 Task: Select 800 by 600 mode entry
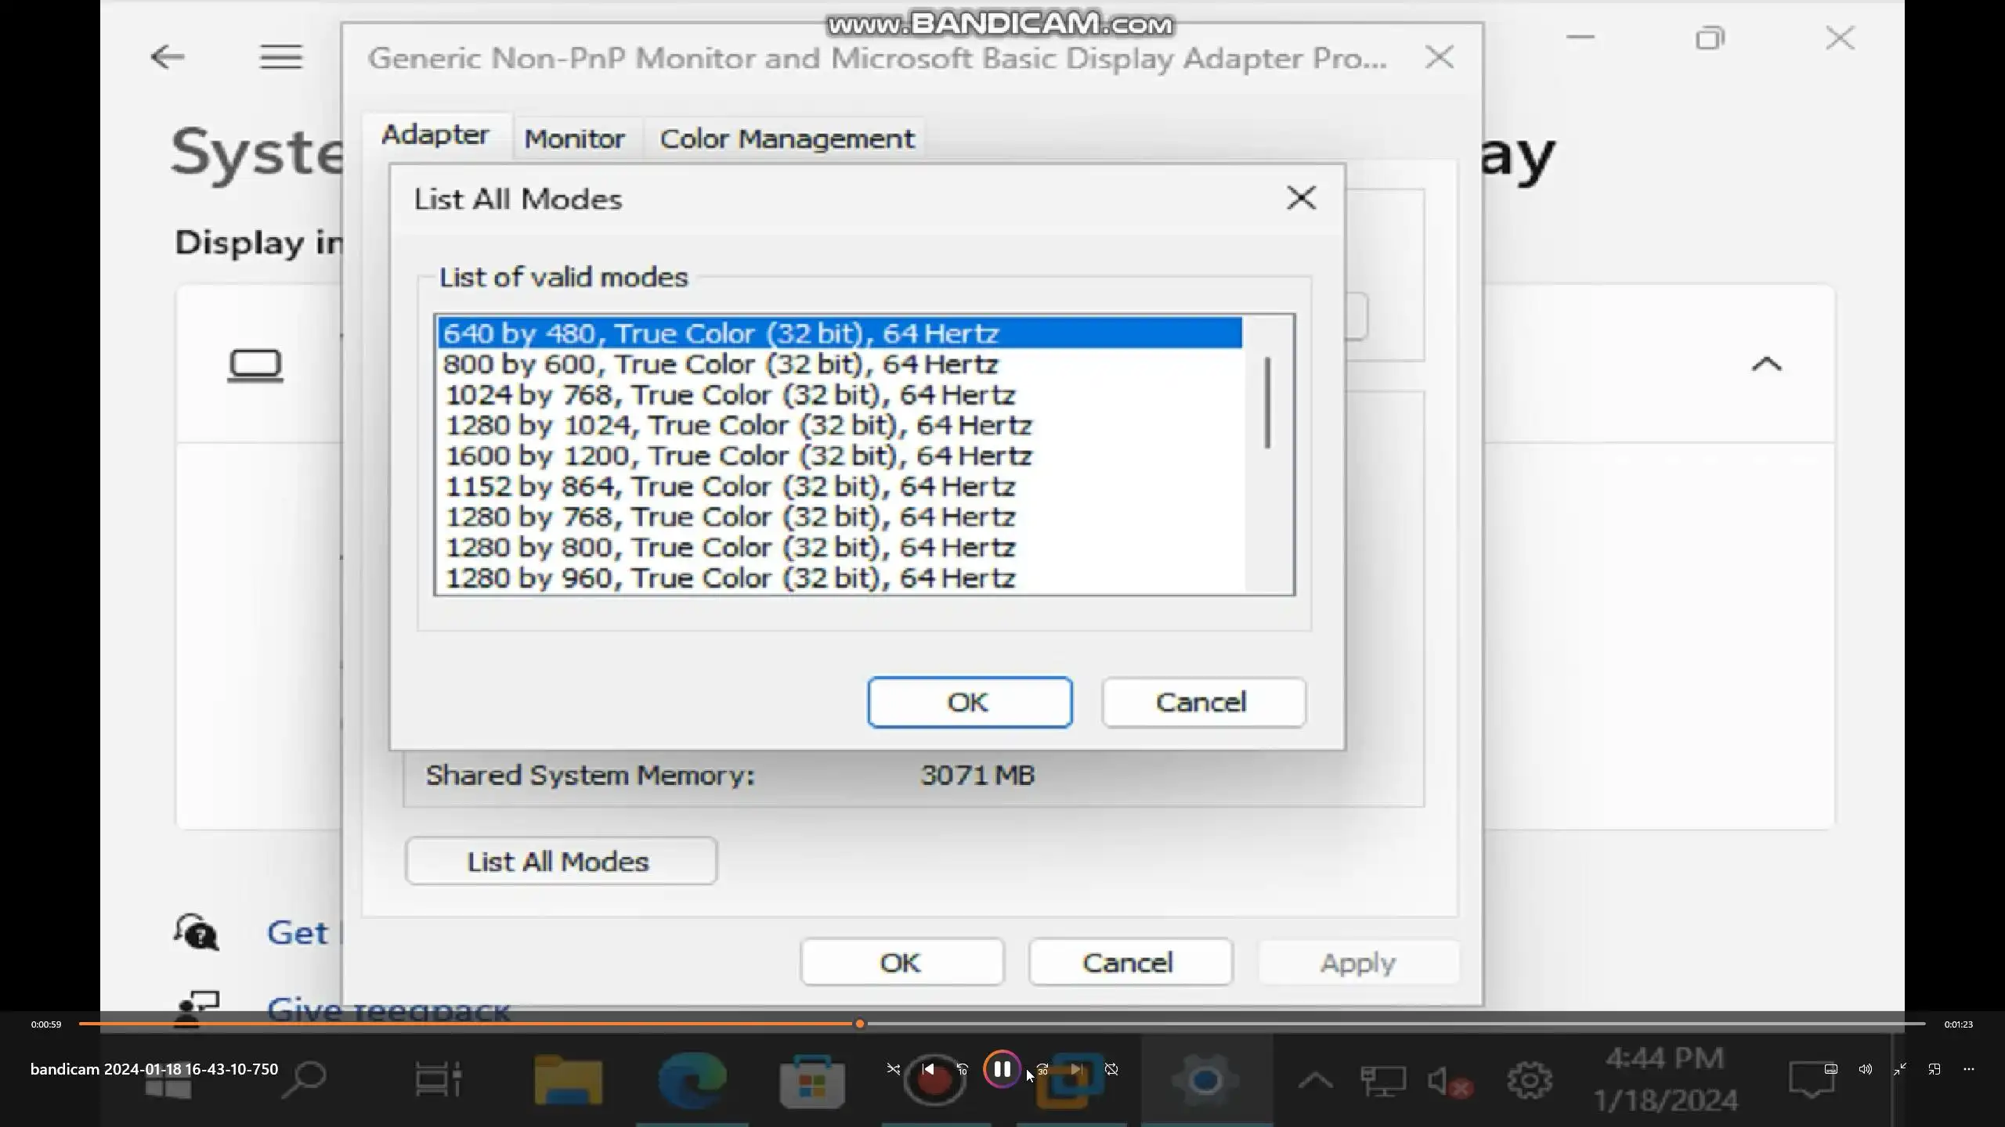[x=721, y=365]
